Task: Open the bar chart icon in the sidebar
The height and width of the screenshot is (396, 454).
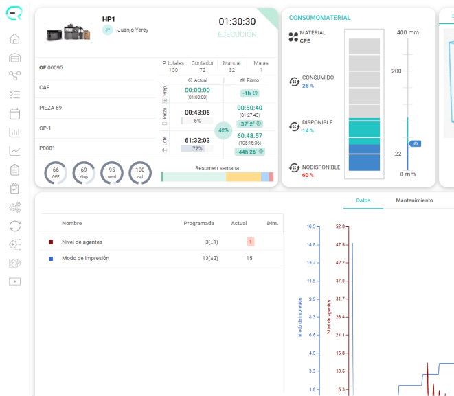Action: click(x=14, y=132)
